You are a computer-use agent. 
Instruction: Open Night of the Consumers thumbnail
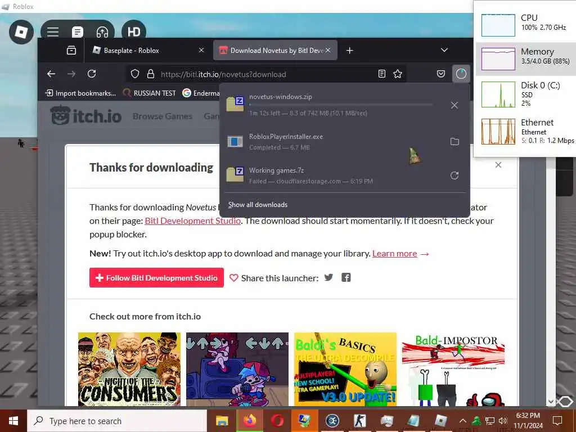point(129,369)
